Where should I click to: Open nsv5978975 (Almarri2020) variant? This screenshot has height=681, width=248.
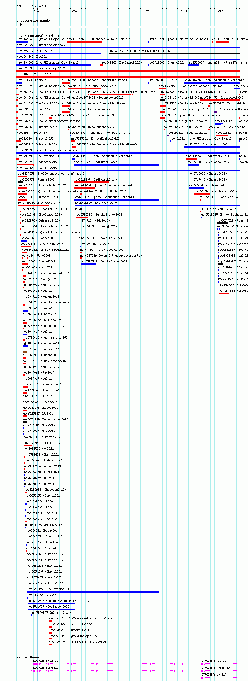pos(51,613)
